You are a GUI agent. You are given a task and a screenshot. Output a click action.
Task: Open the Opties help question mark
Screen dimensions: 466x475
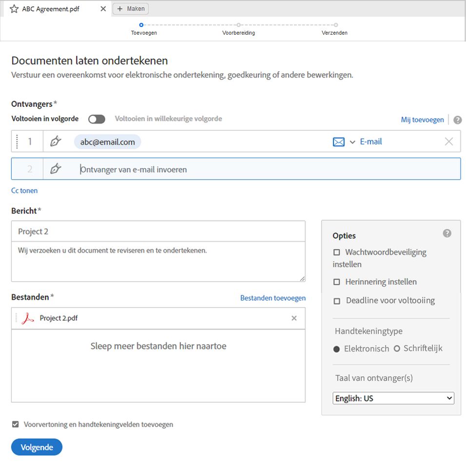pos(447,233)
